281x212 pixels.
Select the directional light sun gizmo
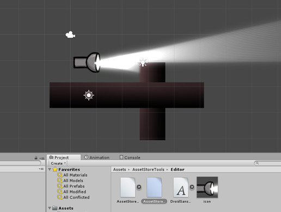[x=89, y=95]
